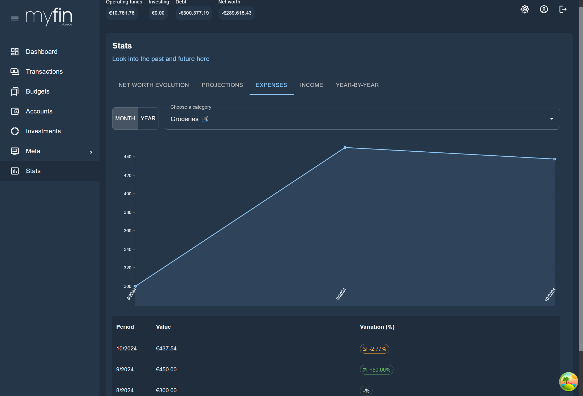The image size is (583, 396).
Task: Toggle theme with the sun icon
Action: (x=525, y=10)
